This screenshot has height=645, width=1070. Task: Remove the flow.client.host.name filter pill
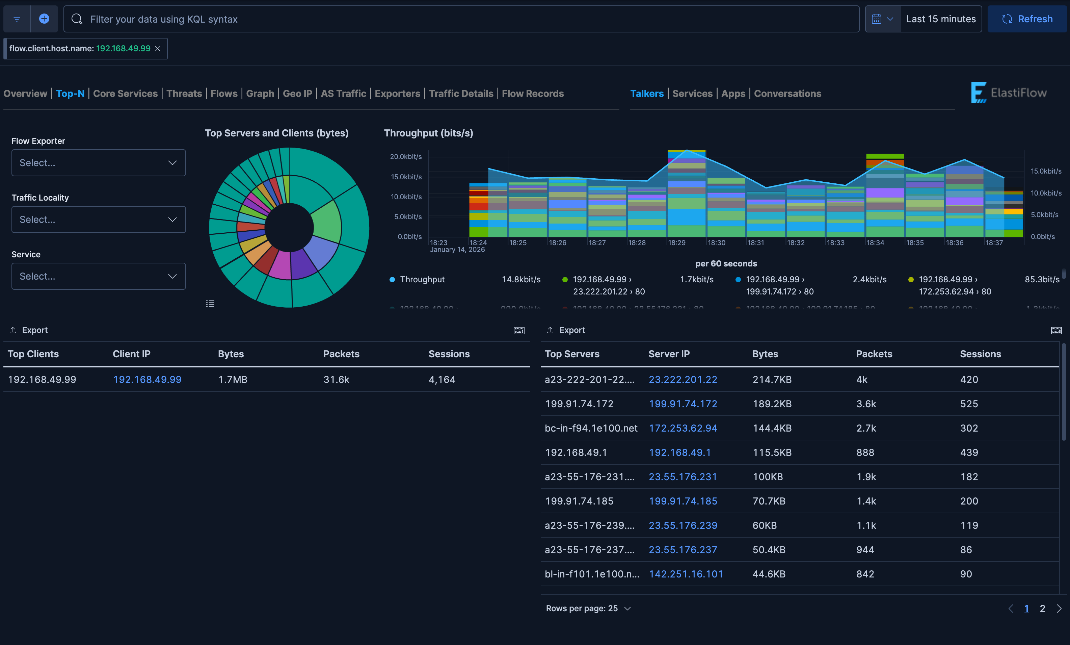click(x=158, y=48)
